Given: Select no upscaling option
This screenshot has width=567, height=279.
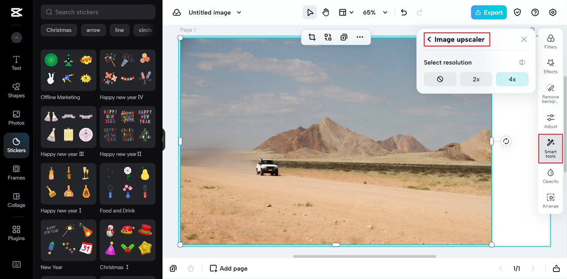Looking at the screenshot, I should pos(440,79).
